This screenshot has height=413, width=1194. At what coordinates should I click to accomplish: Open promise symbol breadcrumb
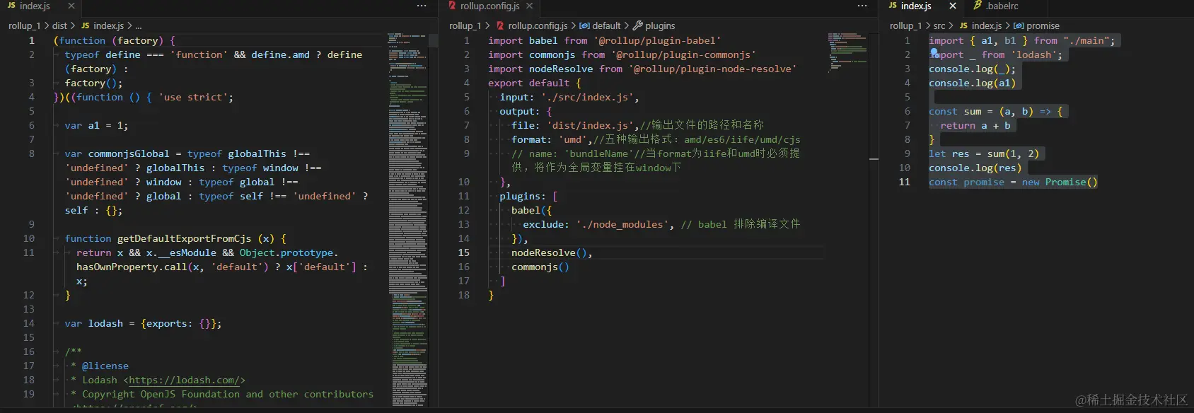[1043, 25]
